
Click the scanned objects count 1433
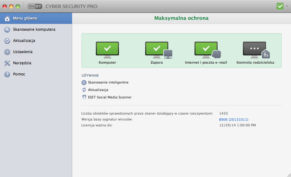pos(224,113)
